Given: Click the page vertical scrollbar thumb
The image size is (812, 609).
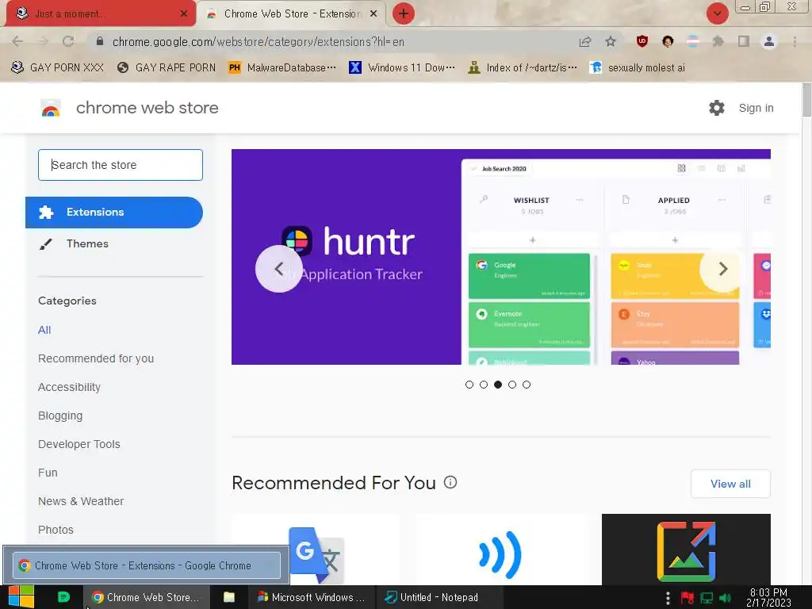Looking at the screenshot, I should pyautogui.click(x=806, y=99).
